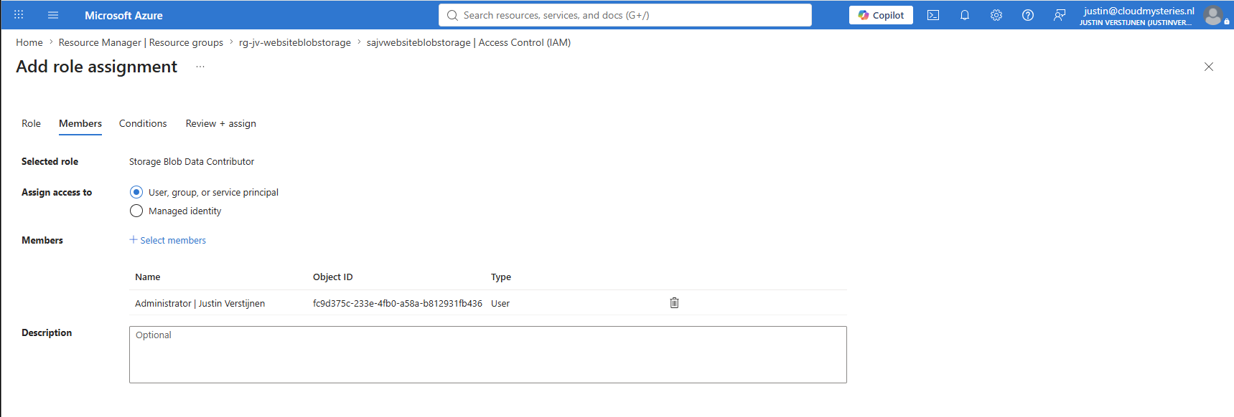This screenshot has width=1234, height=417.
Task: Switch to the Members tab
Action: pos(80,123)
